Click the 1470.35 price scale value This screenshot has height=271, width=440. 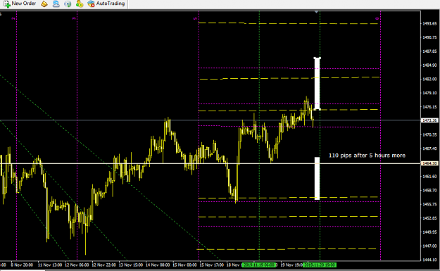click(x=430, y=134)
